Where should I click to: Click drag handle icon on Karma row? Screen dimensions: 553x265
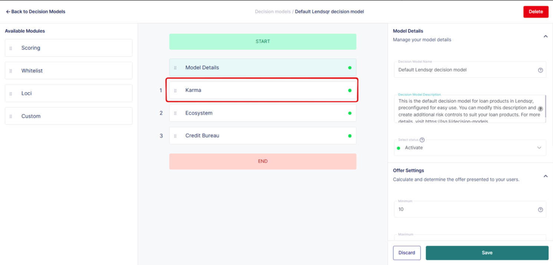[x=175, y=90]
